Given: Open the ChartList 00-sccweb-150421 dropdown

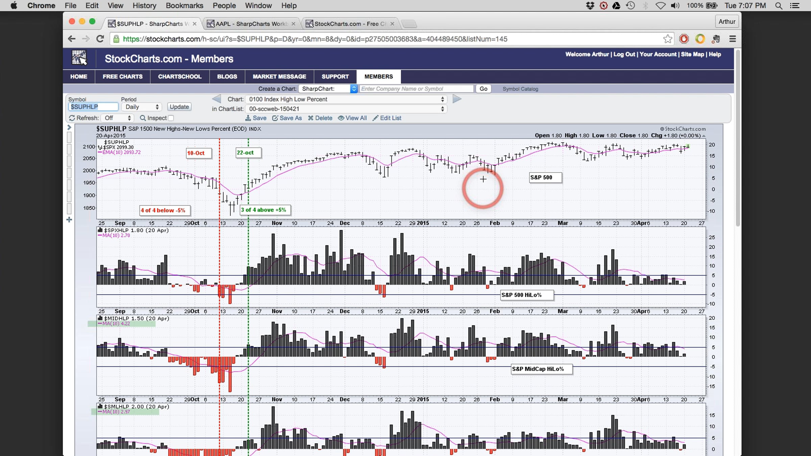Looking at the screenshot, I should 346,109.
